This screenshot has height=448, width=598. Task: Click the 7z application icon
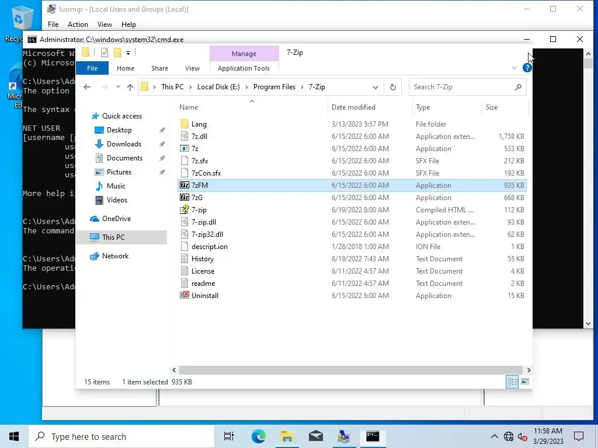click(185, 149)
